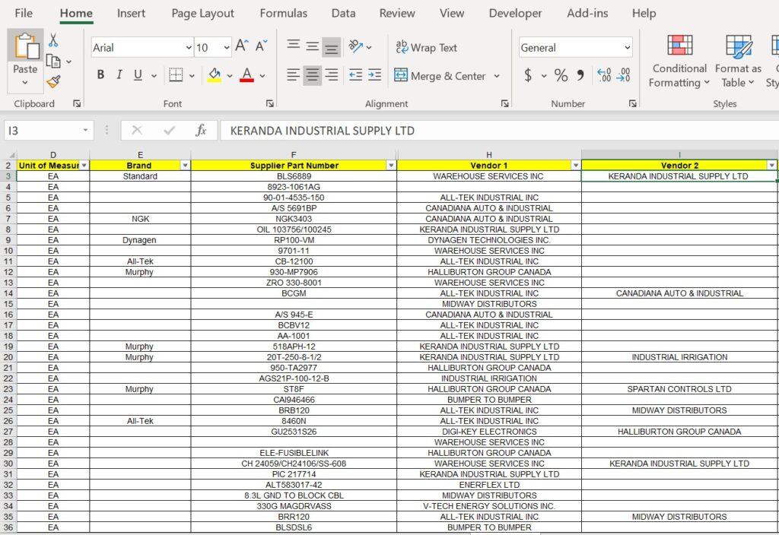Switch to the Page Layout tab
The image size is (779, 535).
coord(202,14)
